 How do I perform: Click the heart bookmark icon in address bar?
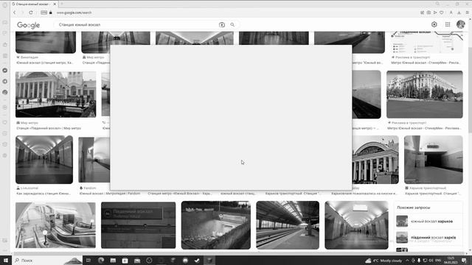(442, 13)
